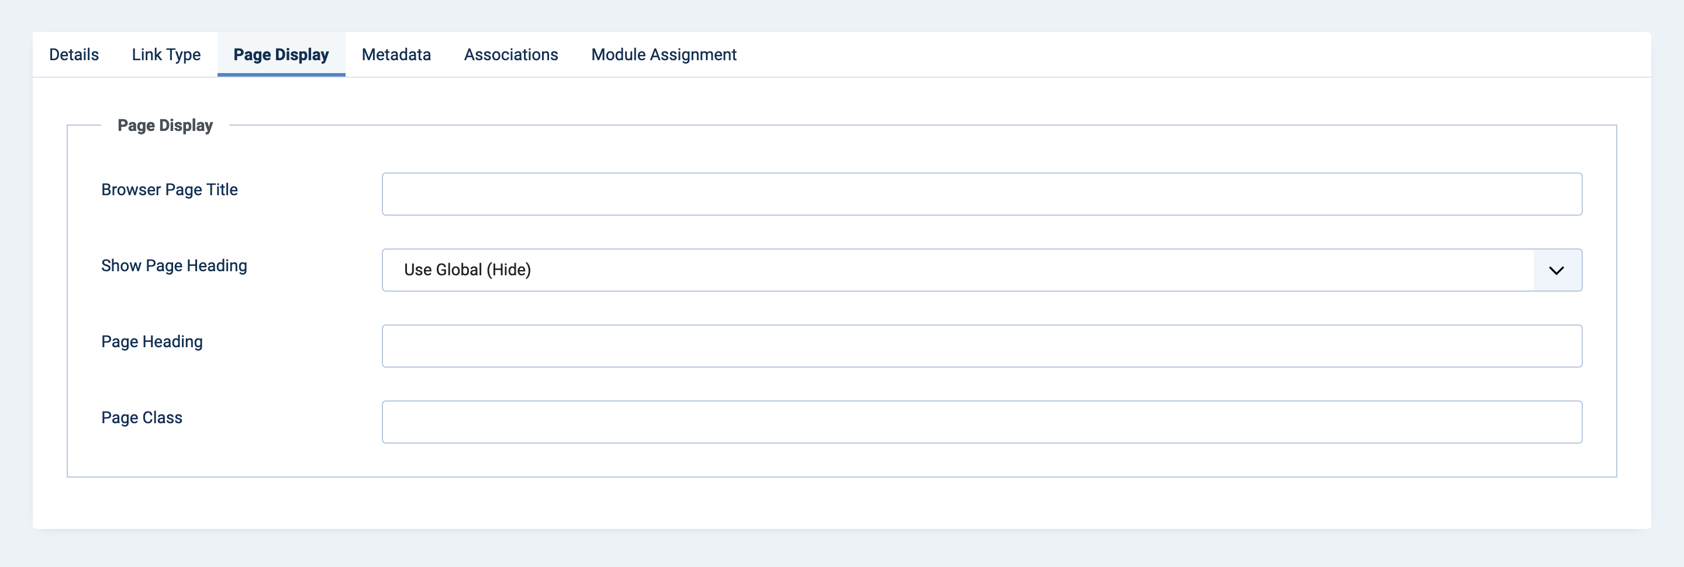Select the Page Display tab
1684x567 pixels.
pyautogui.click(x=281, y=55)
